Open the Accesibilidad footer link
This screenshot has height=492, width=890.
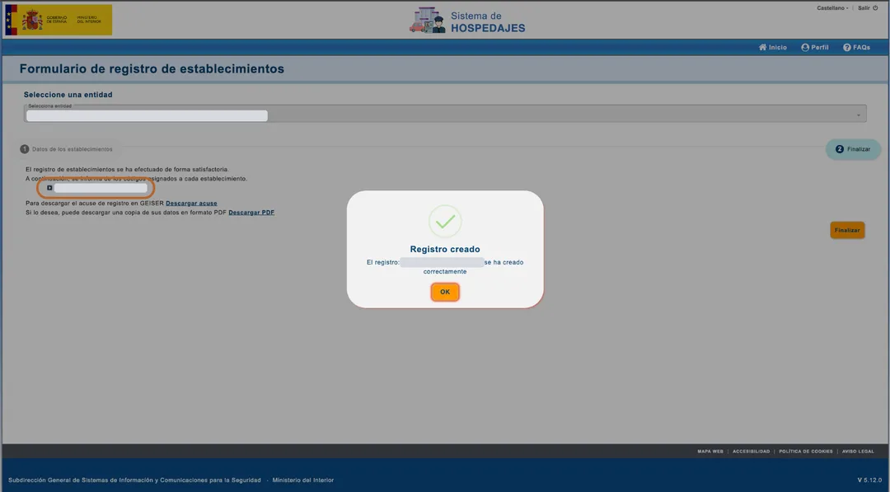(751, 451)
